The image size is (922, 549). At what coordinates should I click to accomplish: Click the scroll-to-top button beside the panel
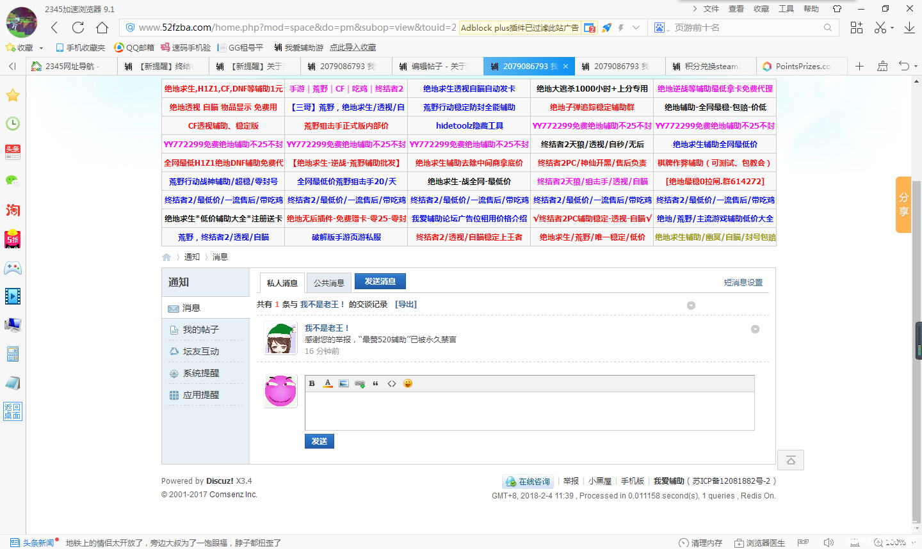(791, 461)
